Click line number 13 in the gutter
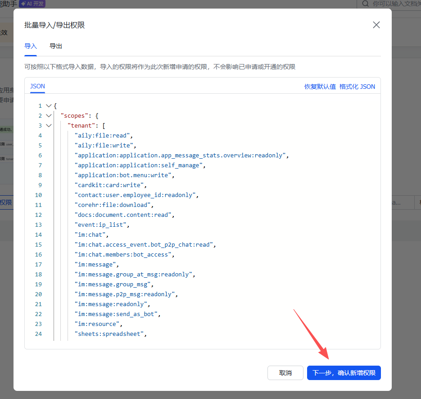This screenshot has height=399, width=421. coord(38,225)
